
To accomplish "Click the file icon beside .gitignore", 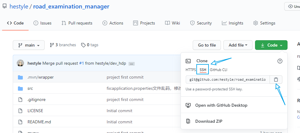I will 20,99.
